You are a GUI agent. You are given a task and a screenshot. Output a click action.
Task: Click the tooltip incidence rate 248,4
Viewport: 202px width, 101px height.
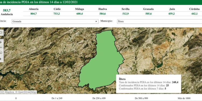click(175, 82)
